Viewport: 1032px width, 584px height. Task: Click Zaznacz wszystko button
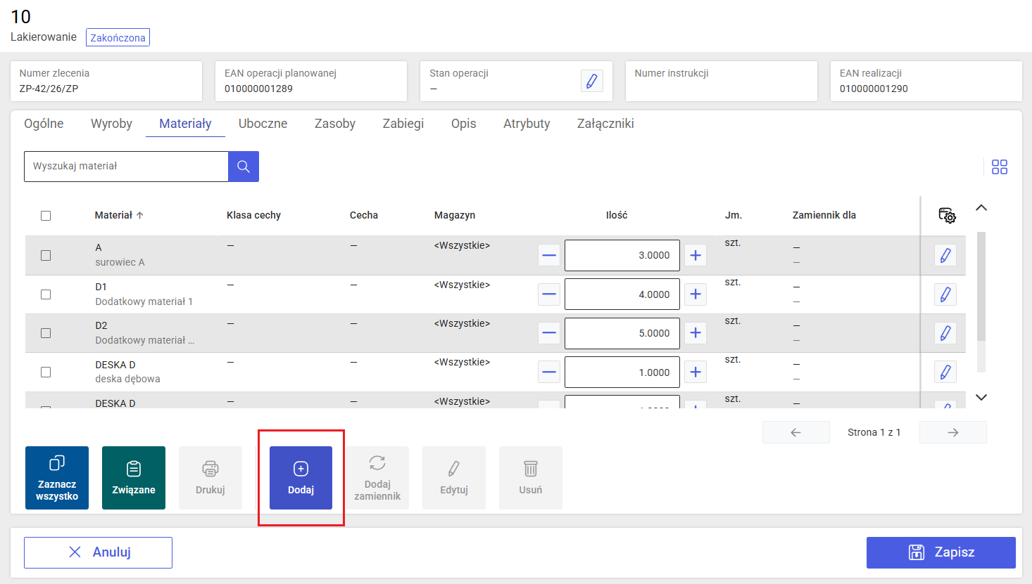click(57, 478)
